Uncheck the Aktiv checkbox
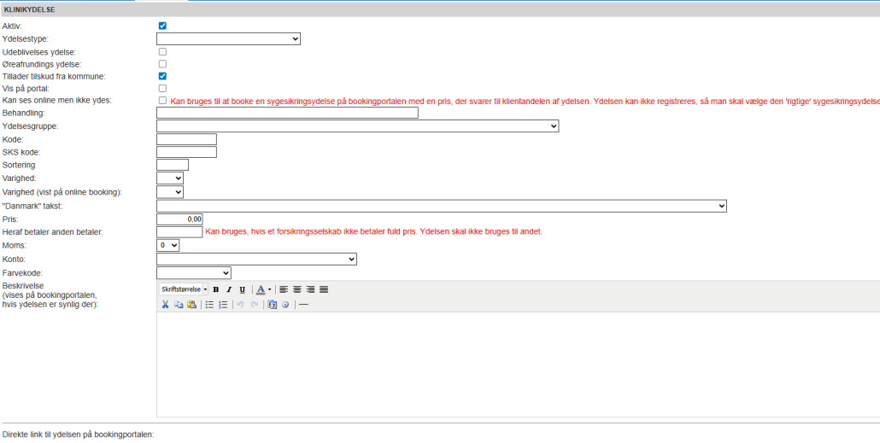The width and height of the screenshot is (880, 443). (162, 26)
